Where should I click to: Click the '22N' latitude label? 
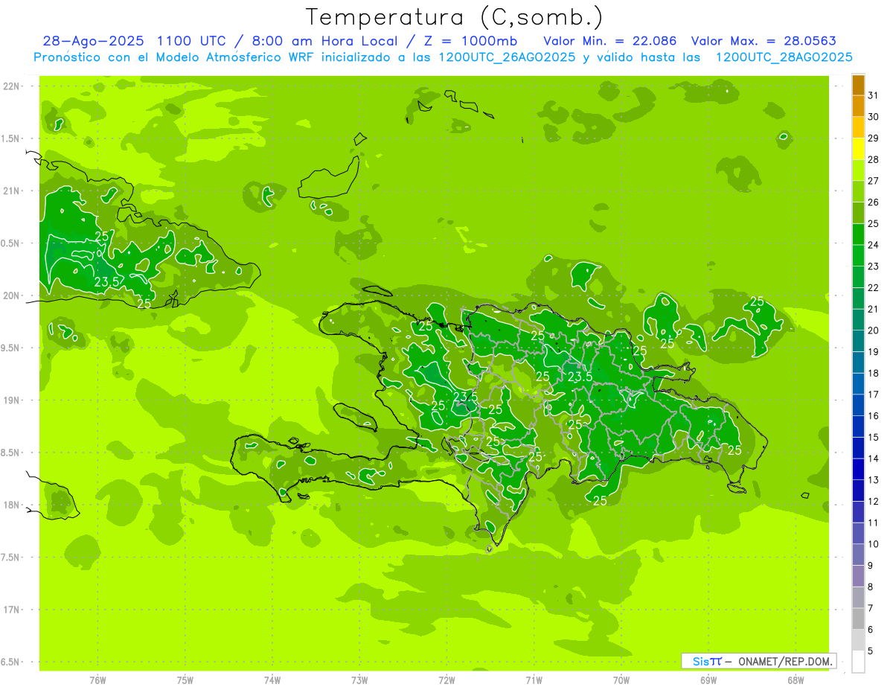click(x=13, y=86)
